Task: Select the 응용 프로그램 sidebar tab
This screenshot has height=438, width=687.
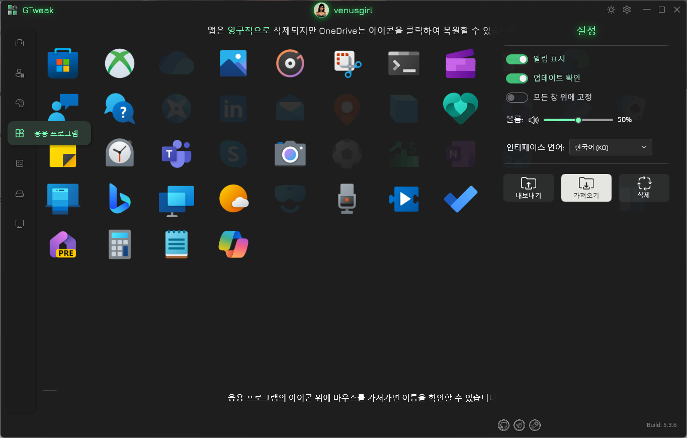Action: pos(49,133)
